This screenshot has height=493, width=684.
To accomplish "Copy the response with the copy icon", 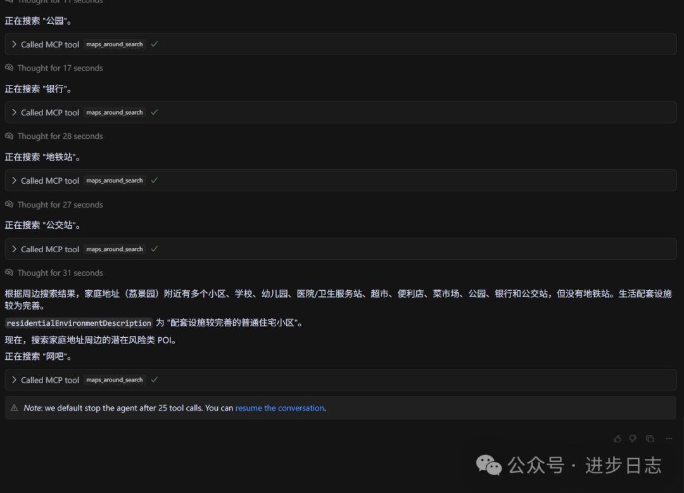I will pyautogui.click(x=650, y=439).
